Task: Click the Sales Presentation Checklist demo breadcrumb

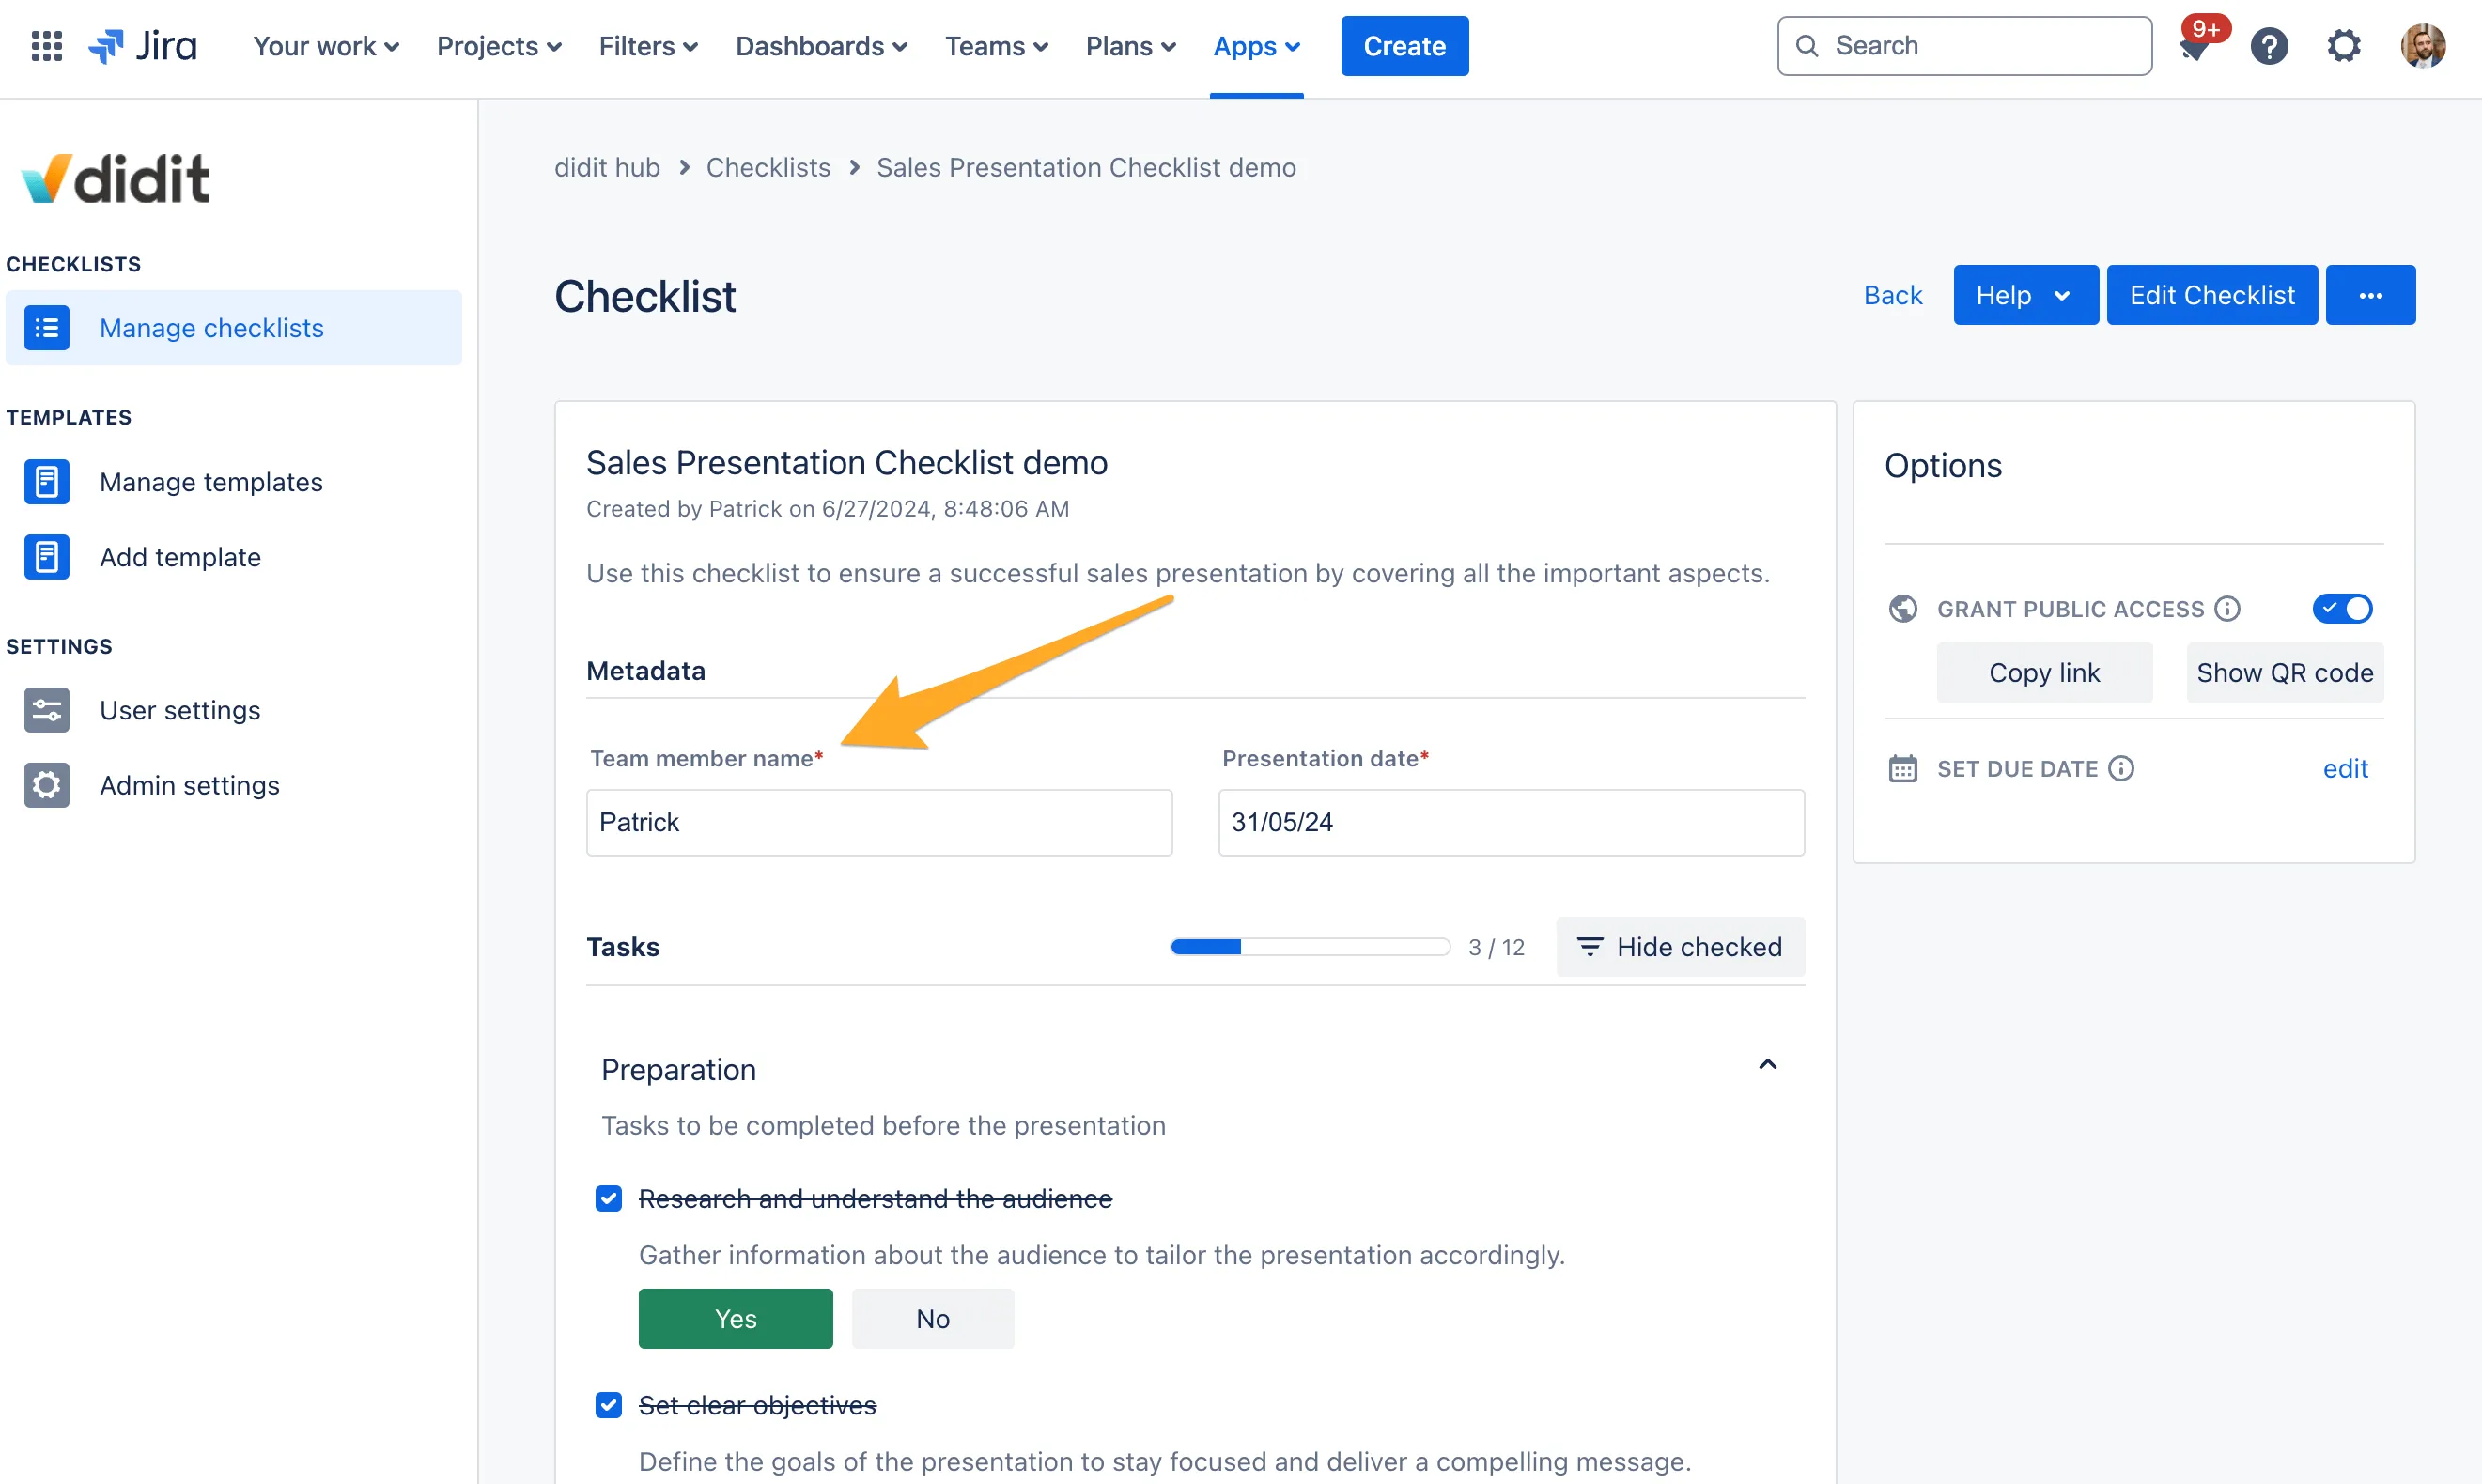Action: pos(1086,167)
